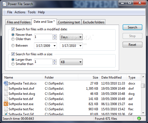
Task: Decrease the date number spinner value
Action: point(55,38)
